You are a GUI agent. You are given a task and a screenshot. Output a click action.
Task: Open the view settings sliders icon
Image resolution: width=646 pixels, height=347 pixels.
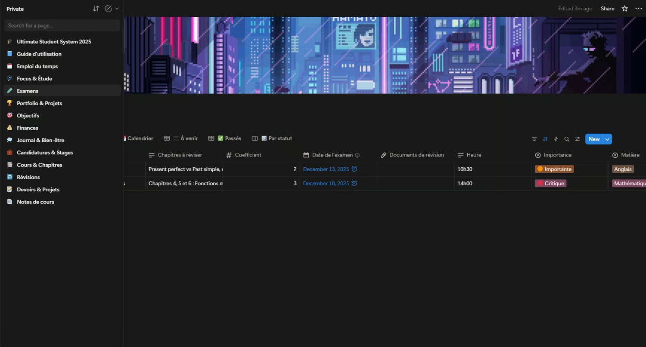[578, 139]
